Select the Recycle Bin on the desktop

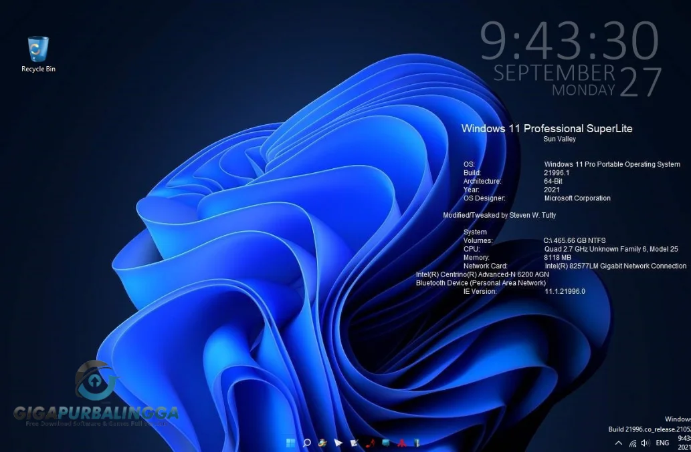pos(37,50)
